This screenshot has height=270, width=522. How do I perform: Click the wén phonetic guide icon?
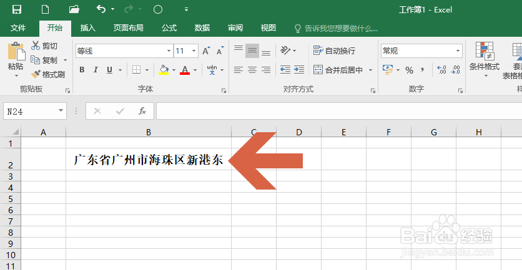pos(212,70)
